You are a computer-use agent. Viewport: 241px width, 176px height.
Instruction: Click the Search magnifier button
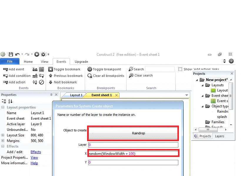click(x=136, y=69)
